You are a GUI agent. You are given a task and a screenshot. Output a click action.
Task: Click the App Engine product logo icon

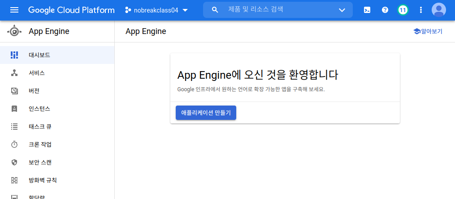(x=14, y=31)
